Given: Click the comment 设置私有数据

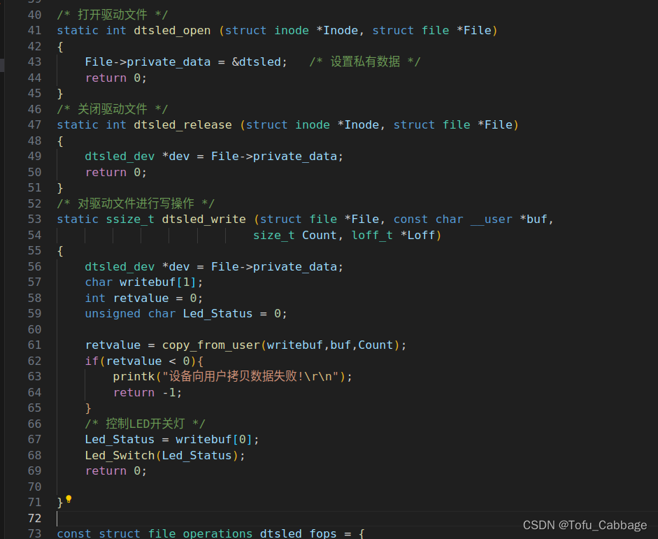Looking at the screenshot, I should (365, 62).
